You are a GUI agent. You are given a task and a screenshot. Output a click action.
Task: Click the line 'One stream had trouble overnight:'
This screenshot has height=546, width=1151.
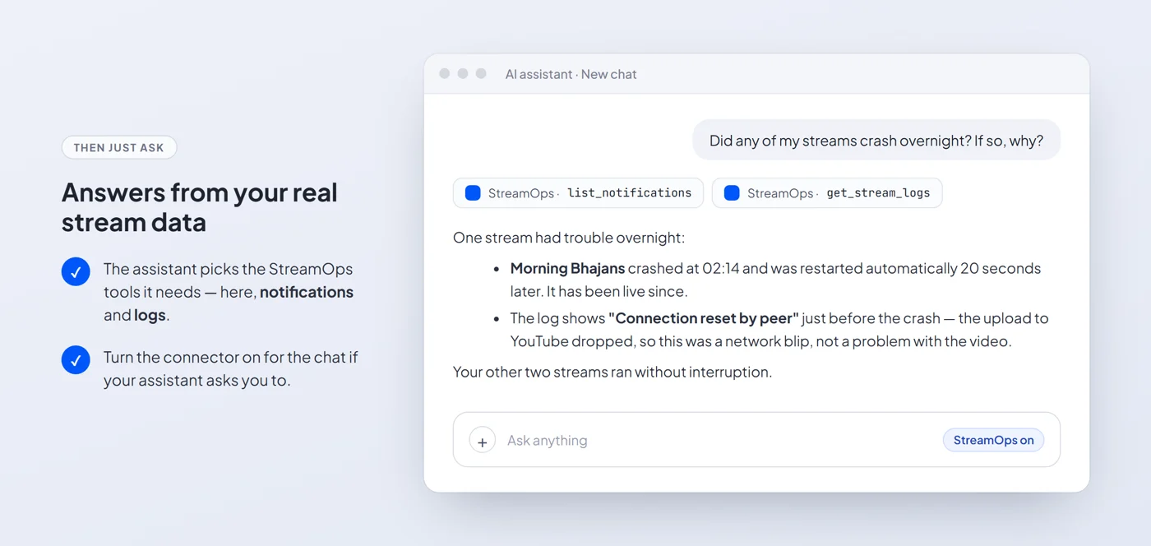click(569, 238)
